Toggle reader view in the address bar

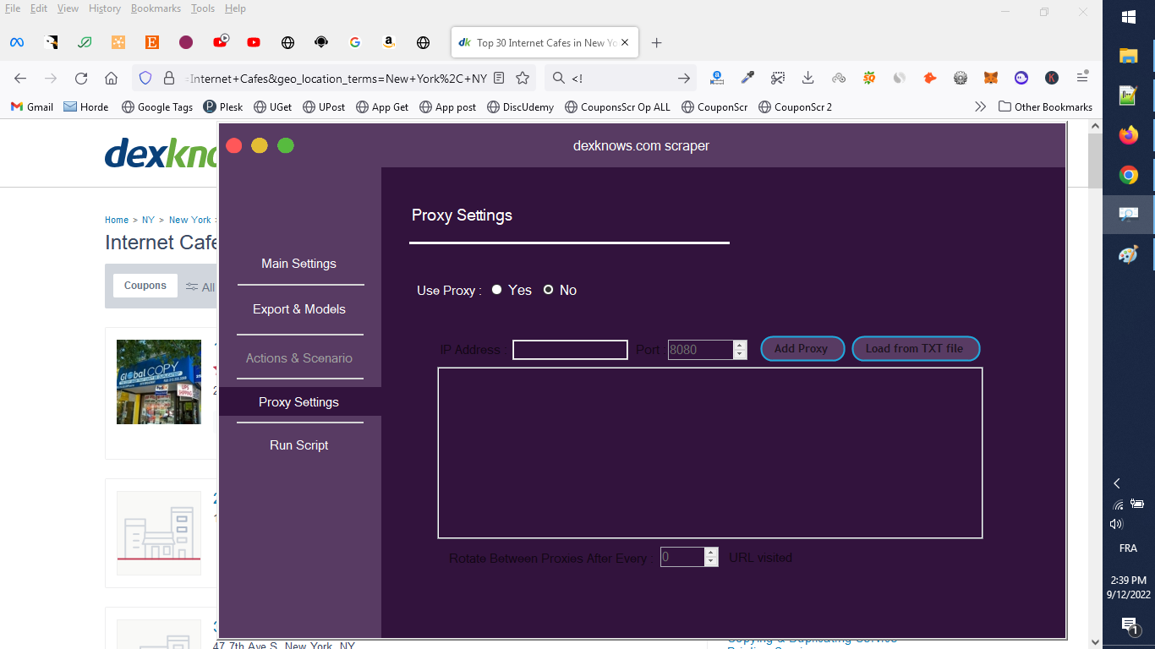[x=499, y=79]
